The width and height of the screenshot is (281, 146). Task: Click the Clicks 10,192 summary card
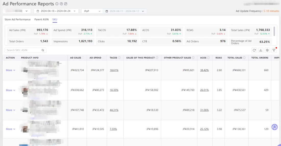(117, 41)
